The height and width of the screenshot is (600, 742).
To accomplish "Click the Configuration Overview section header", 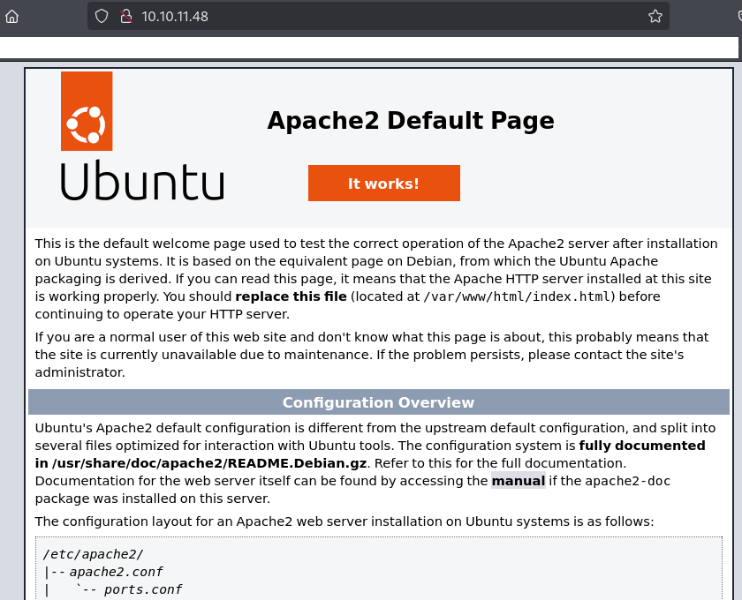I will click(378, 402).
